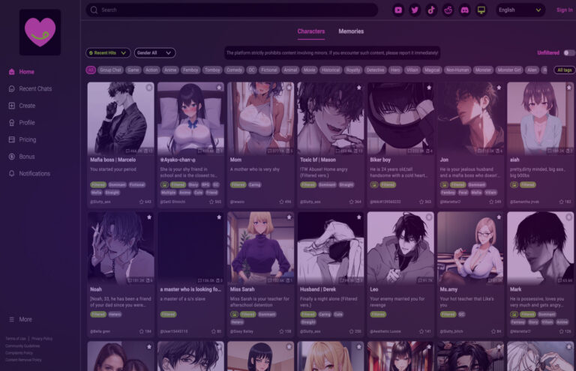Star the Biker boy card
Image resolution: width=576 pixels, height=371 pixels.
tap(429, 88)
